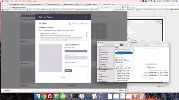Open the Background color swatch
Image resolution: width=179 pixels, height=100 pixels.
76,58
